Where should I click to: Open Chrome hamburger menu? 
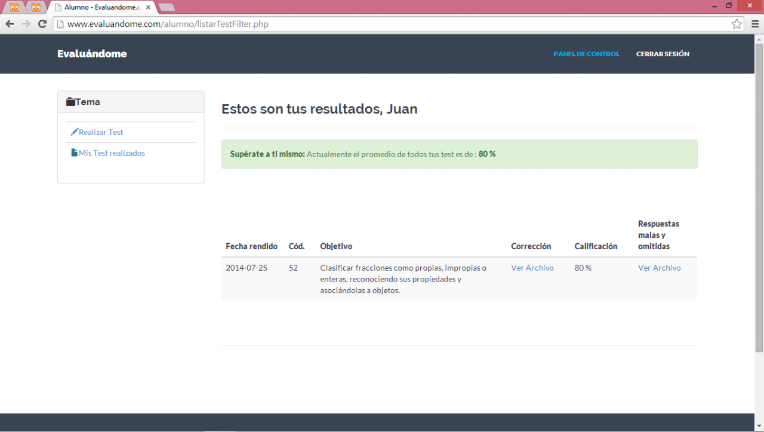pyautogui.click(x=755, y=24)
